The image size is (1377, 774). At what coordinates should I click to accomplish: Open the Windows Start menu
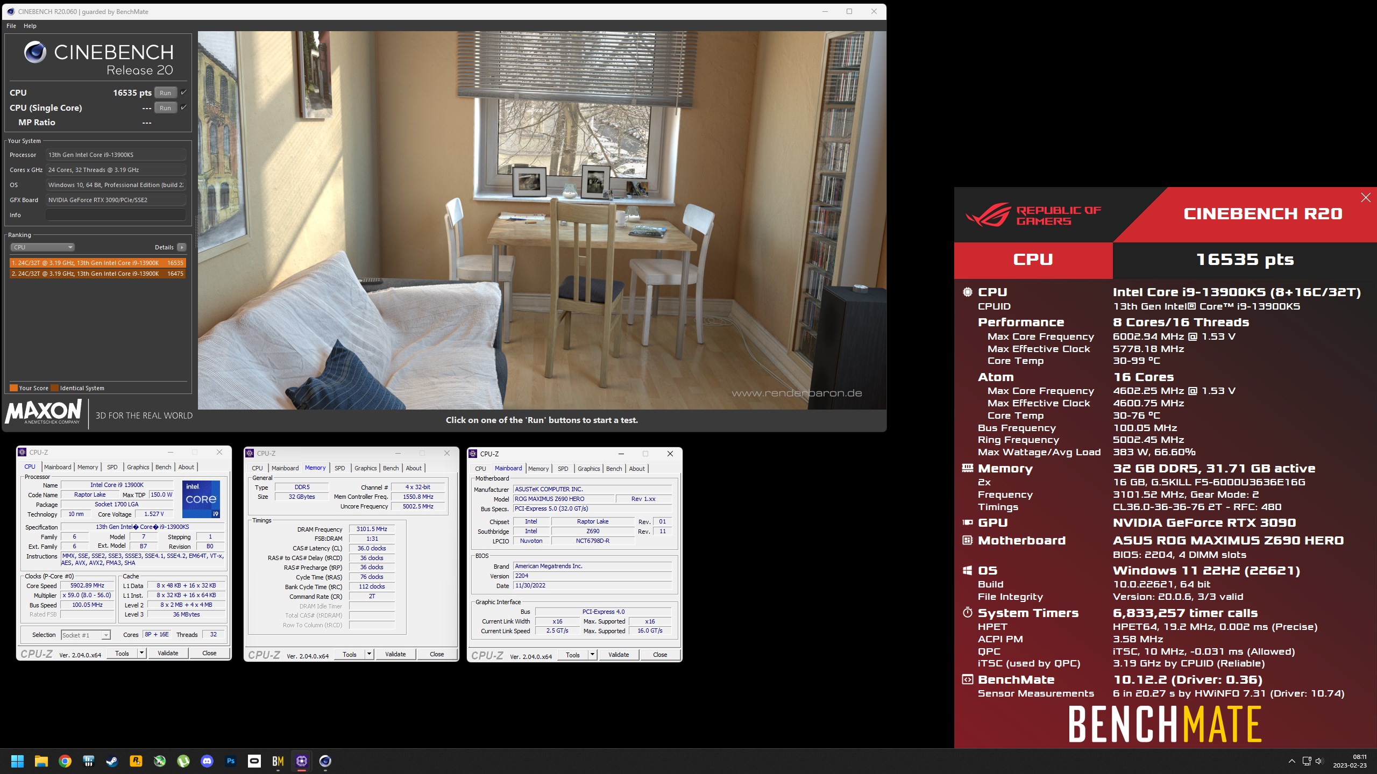coord(17,761)
